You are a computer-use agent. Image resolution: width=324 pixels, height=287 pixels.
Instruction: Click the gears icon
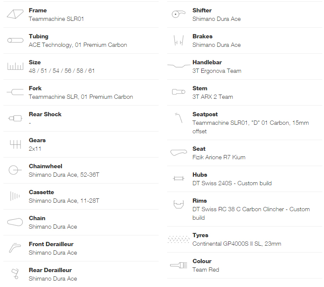[15, 144]
